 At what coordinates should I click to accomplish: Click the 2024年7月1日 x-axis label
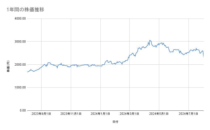[x=188, y=114]
